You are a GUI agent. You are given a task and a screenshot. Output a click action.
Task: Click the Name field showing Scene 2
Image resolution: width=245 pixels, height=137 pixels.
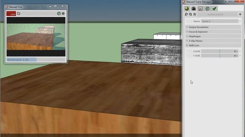[219, 21]
